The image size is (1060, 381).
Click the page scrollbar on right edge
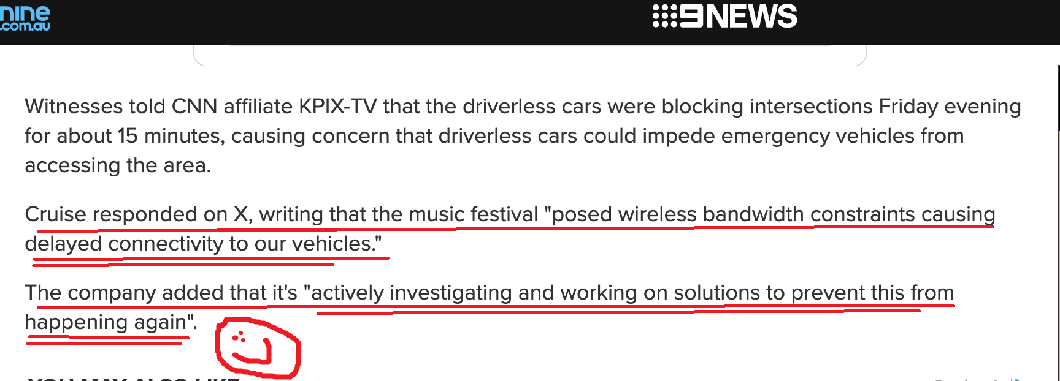(1058, 98)
